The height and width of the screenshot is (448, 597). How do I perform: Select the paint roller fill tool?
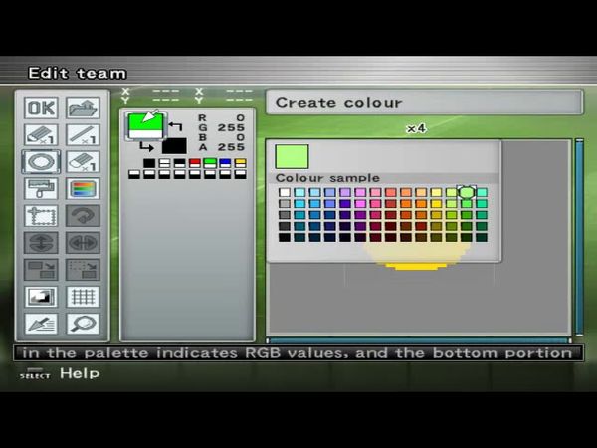coord(41,188)
